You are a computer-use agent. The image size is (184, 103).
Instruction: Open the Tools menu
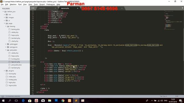(36, 5)
